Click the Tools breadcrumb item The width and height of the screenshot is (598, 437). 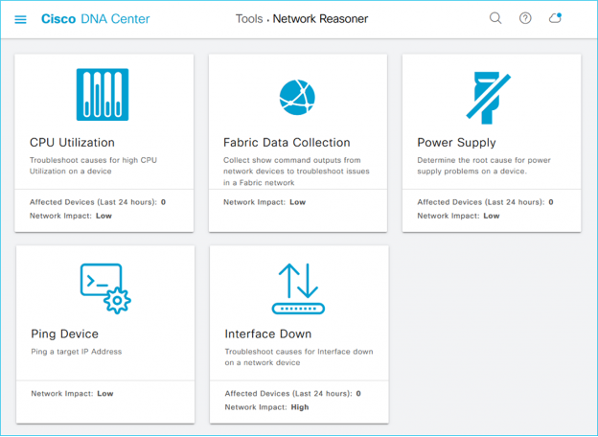pos(249,19)
